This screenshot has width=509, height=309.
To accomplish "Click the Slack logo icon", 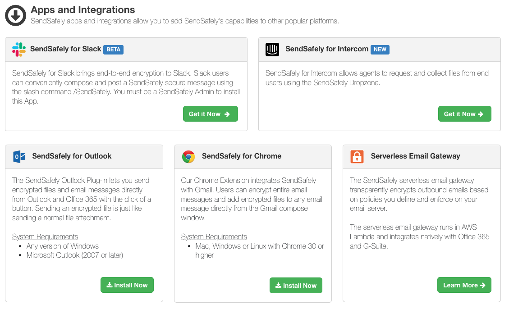I will pyautogui.click(x=19, y=49).
